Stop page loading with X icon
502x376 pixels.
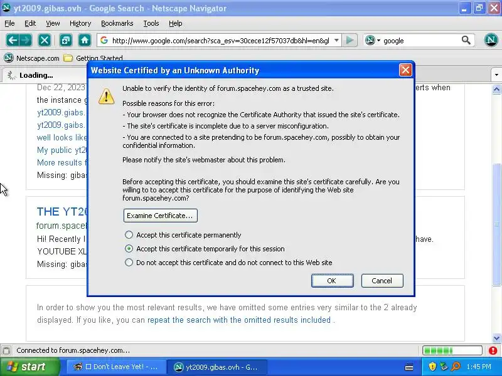[x=44, y=40]
